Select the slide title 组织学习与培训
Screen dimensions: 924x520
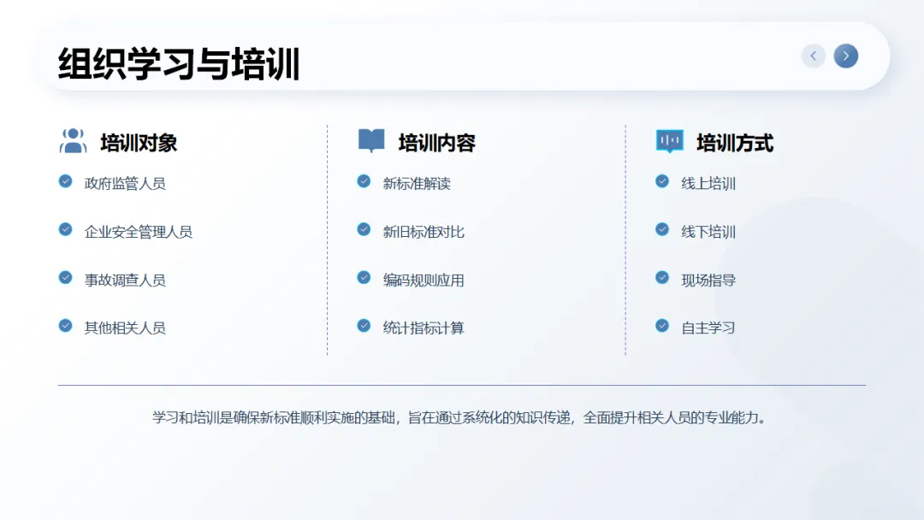pyautogui.click(x=179, y=63)
